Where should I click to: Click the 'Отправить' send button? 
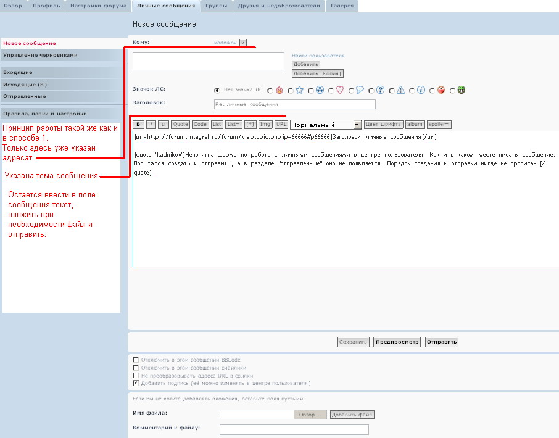[x=441, y=342]
